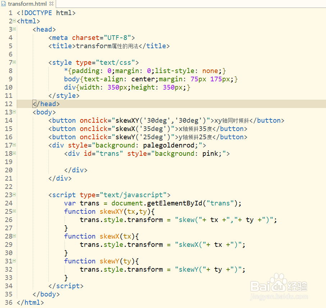Click the width property on line 10

tap(89, 87)
